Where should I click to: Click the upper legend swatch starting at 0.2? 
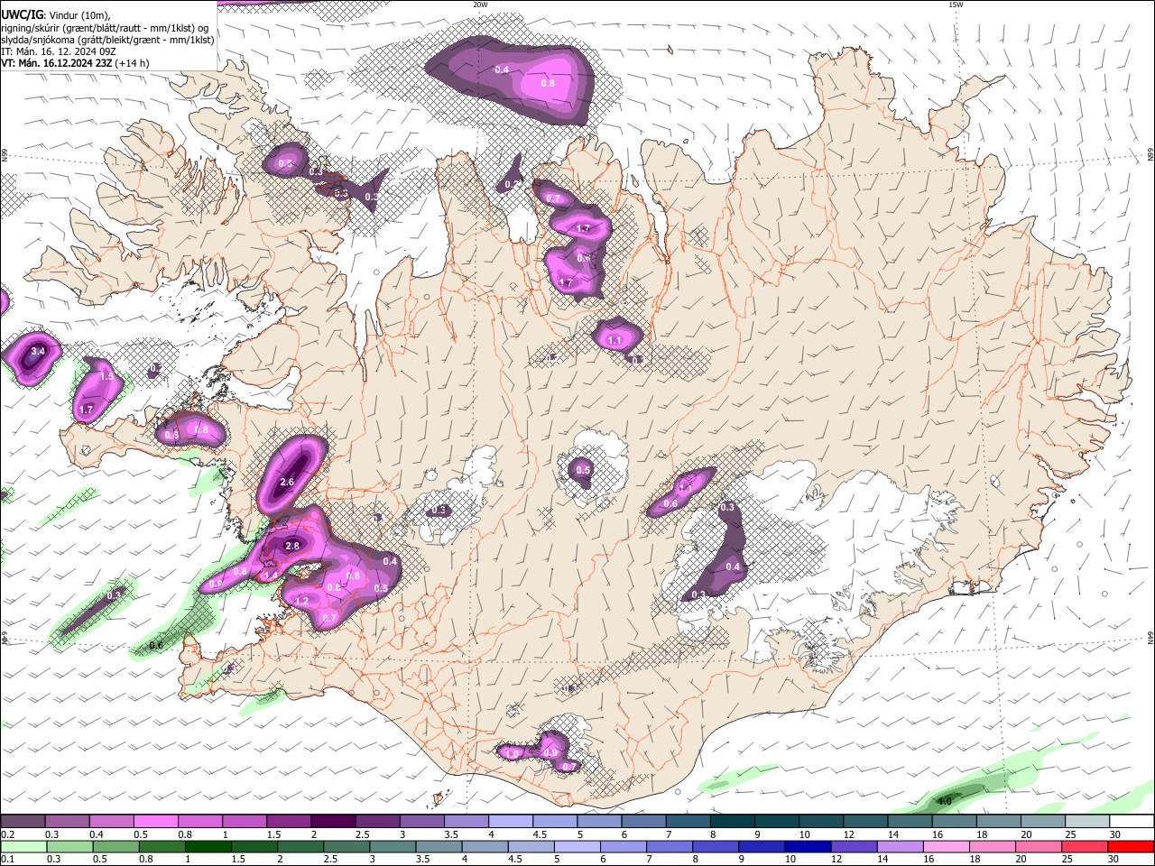[x=23, y=822]
